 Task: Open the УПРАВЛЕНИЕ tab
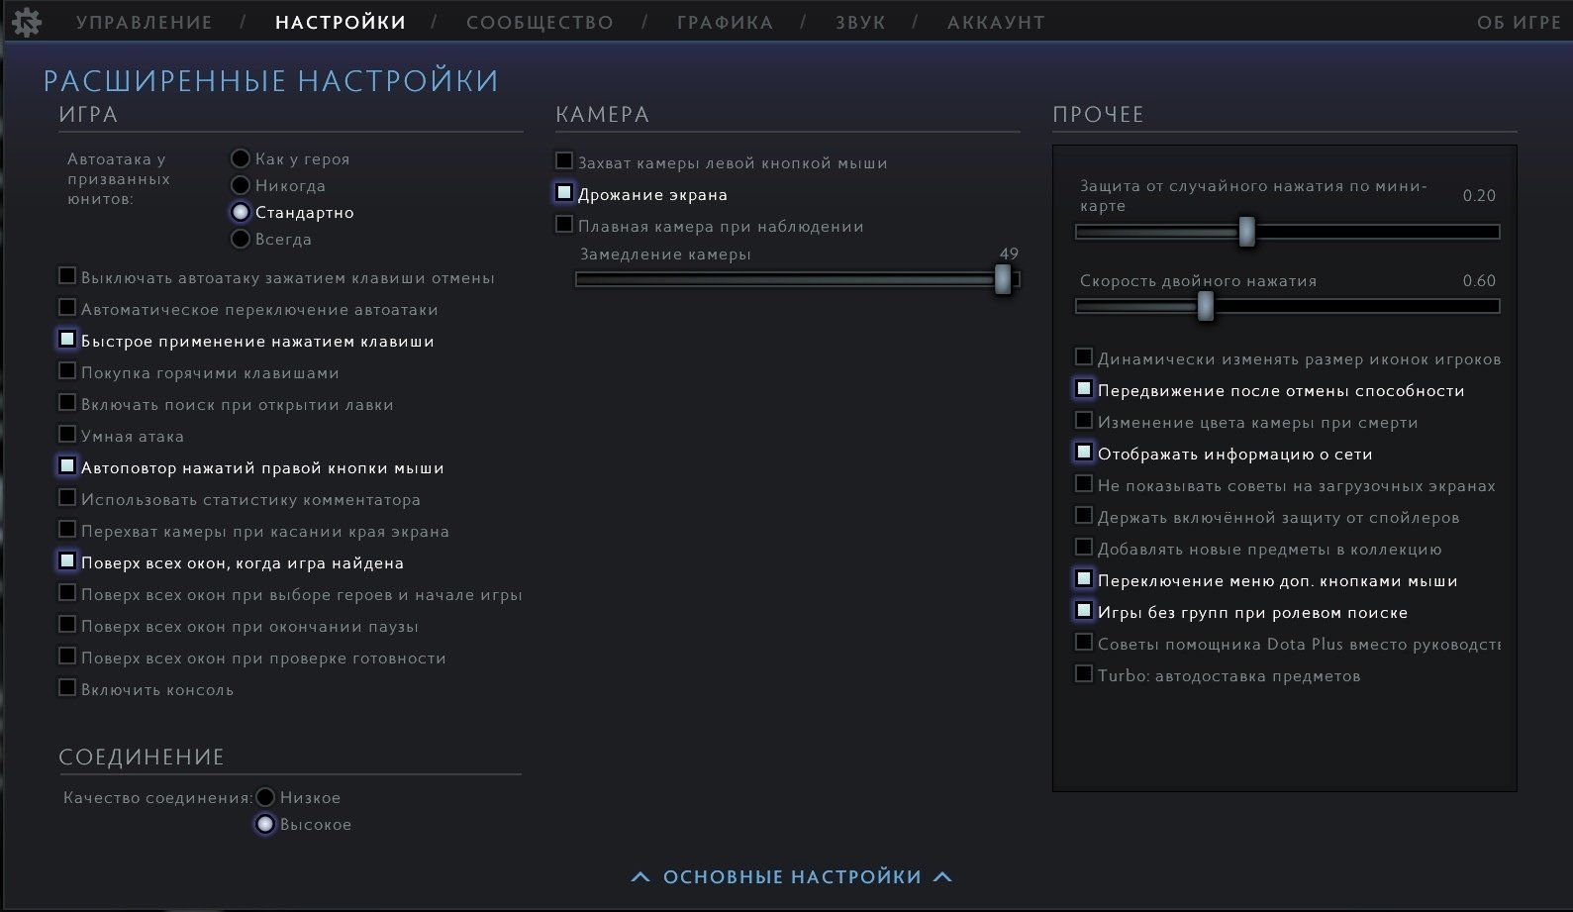coord(145,22)
